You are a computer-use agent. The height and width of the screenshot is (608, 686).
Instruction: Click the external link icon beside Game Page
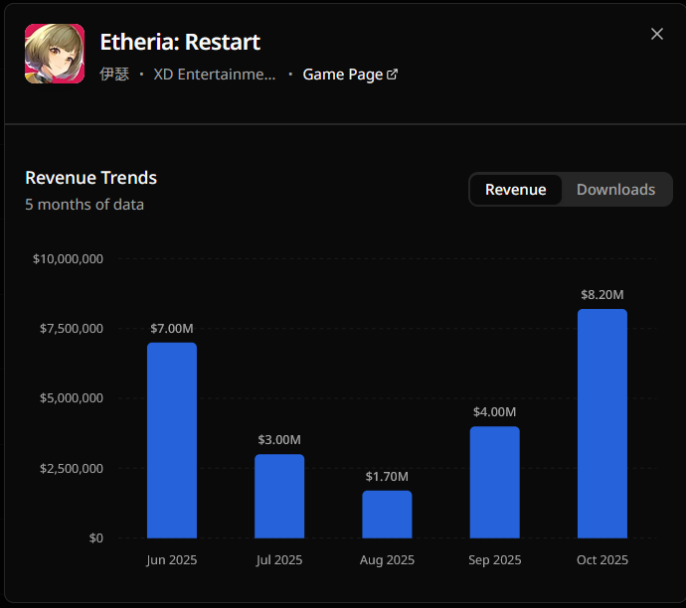tap(392, 75)
